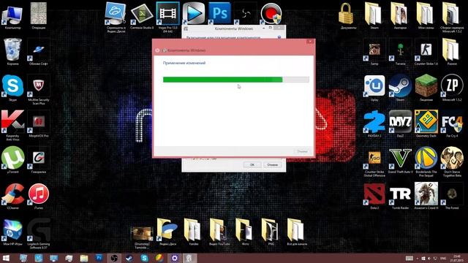Open the Yandex Disk folder icon
The image size is (468, 263).
(167, 232)
